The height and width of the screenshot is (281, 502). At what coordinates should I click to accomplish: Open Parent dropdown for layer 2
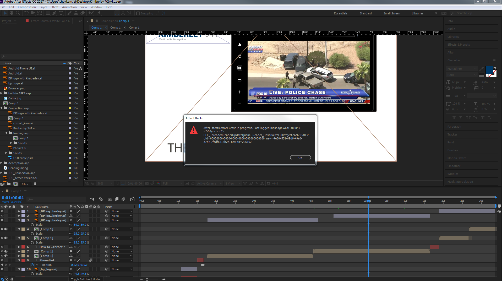[122, 216]
